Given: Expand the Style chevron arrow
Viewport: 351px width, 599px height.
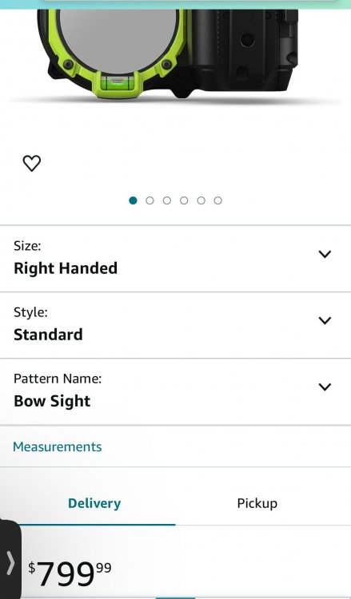Looking at the screenshot, I should [x=325, y=320].
